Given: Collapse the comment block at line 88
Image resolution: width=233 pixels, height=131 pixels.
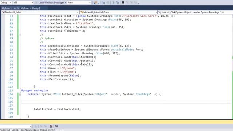Looking at the screenshot, I should pyautogui.click(x=20, y=35).
